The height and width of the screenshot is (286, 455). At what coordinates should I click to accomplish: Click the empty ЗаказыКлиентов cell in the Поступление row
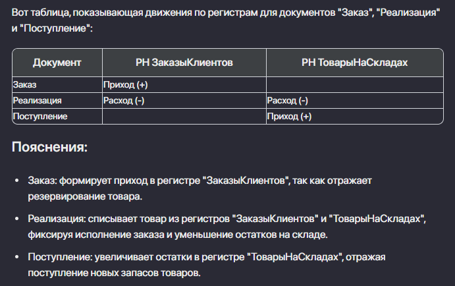click(x=184, y=116)
